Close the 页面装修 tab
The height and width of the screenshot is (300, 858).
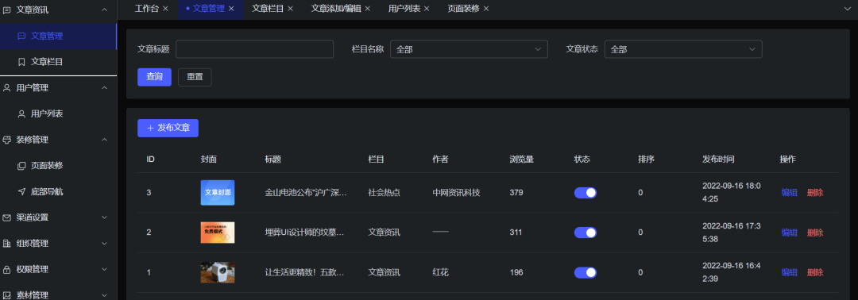click(486, 9)
